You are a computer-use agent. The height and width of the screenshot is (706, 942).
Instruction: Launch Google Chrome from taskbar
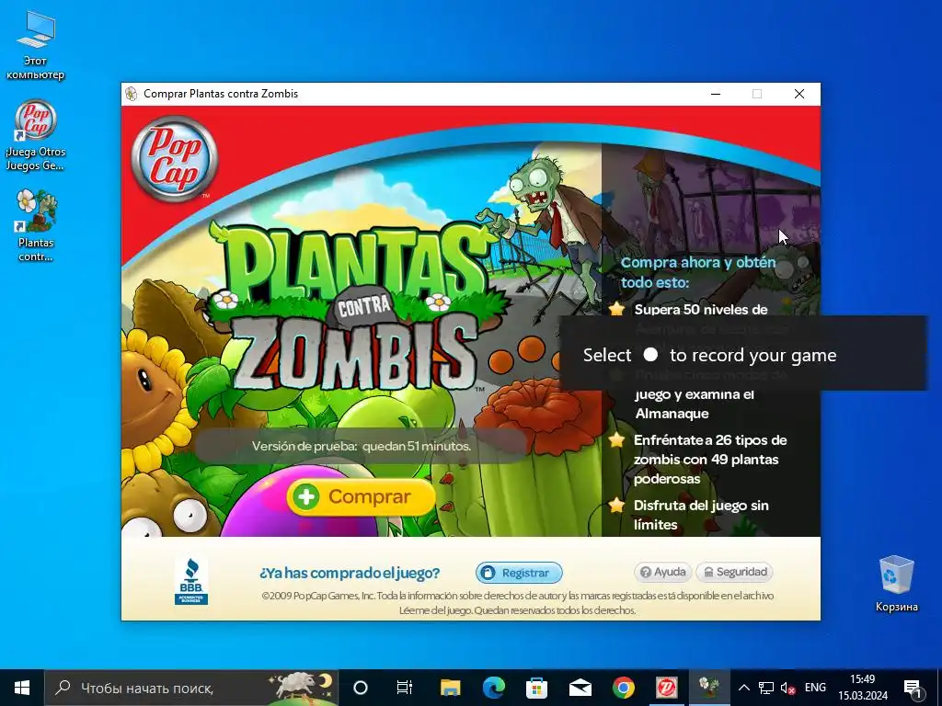tap(624, 688)
